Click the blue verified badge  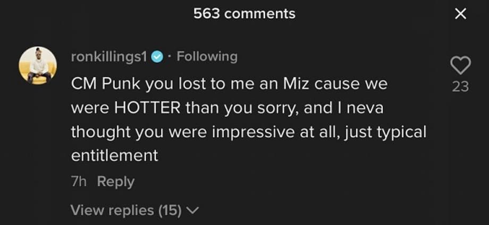pos(156,57)
